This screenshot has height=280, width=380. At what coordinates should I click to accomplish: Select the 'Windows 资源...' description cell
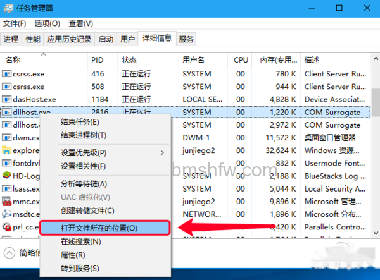[332, 150]
